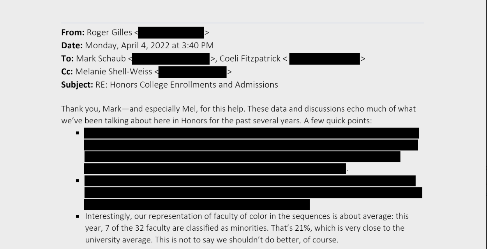
Task: Click the redacted address after Melanie Shell-Weiss
Action: click(x=192, y=72)
